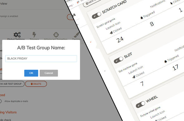Select the Clicked cursor icon in Slot card
The image size is (184, 121).
pyautogui.click(x=134, y=77)
